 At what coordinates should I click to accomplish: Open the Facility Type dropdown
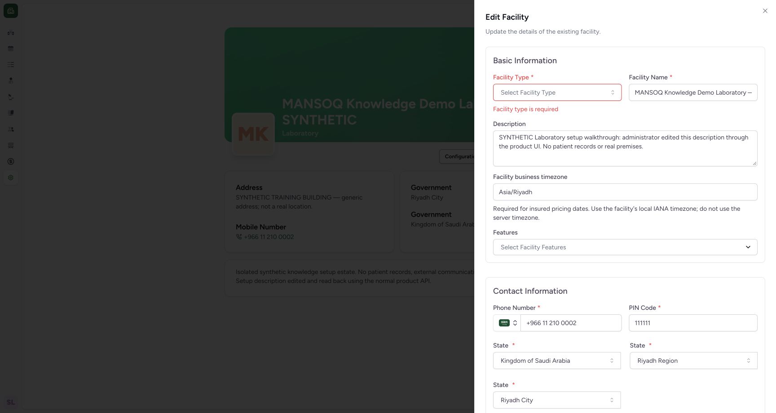tap(557, 92)
